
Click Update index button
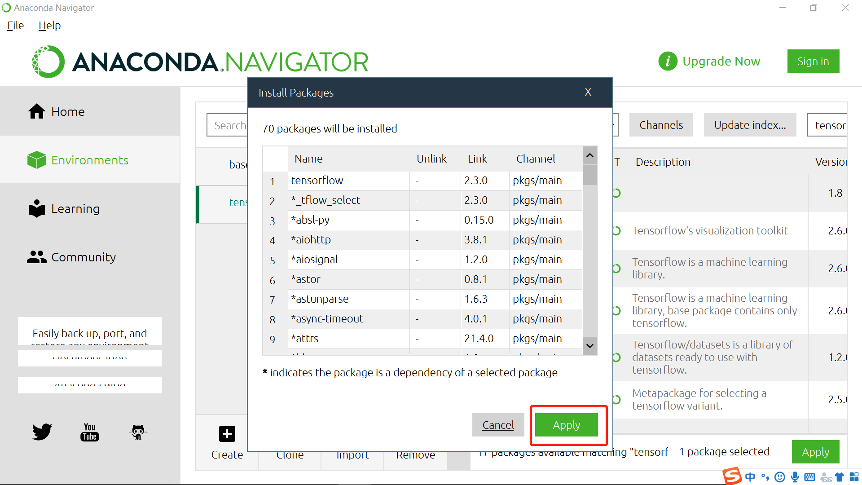749,125
